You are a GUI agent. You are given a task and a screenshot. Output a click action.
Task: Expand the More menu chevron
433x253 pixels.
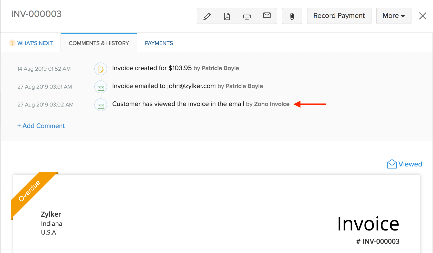(403, 16)
